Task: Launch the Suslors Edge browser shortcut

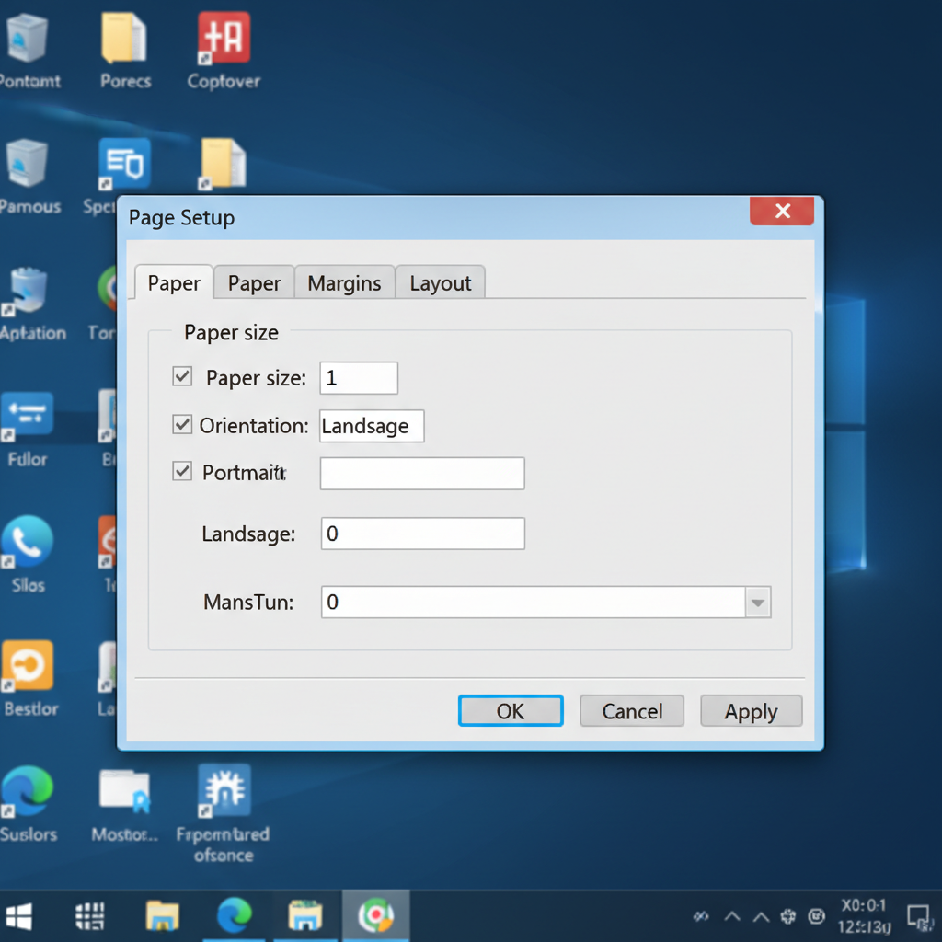Action: pyautogui.click(x=28, y=793)
